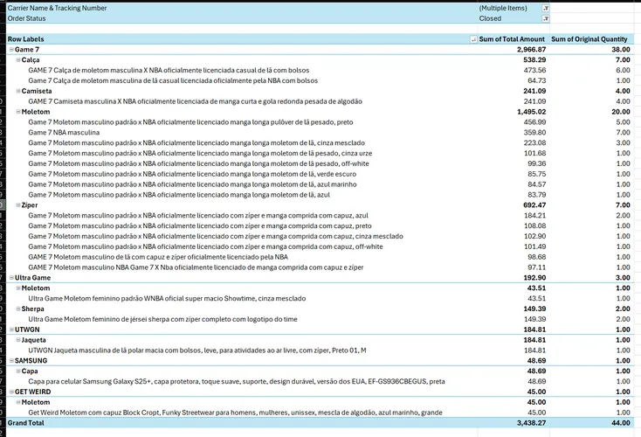Select the zíper hoodie row ending in capuz, azul
Screen dimensions: 641x437
coord(198,216)
